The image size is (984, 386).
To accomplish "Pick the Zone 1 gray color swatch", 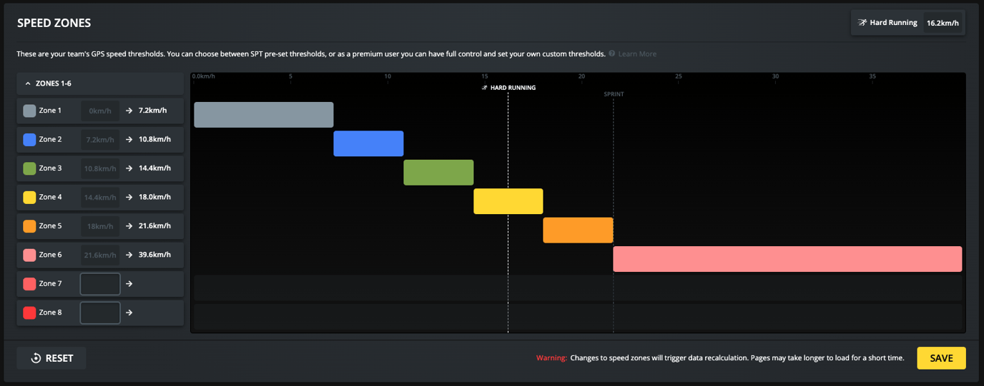I will [29, 111].
